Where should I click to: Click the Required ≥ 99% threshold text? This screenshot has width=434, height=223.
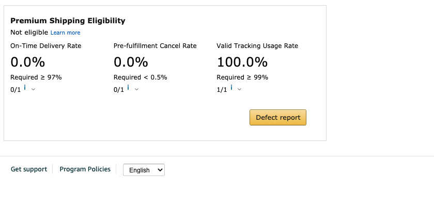pyautogui.click(x=242, y=77)
